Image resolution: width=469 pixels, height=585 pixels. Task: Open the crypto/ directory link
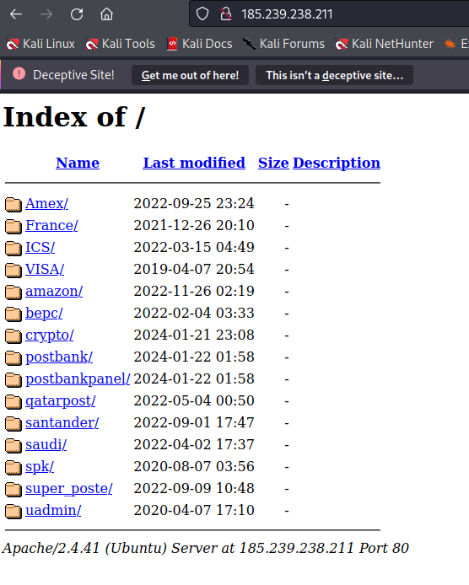50,335
